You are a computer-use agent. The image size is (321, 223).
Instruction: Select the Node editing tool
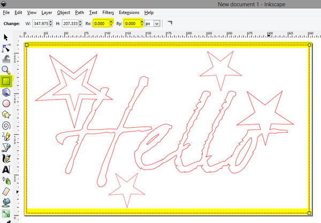(6, 48)
